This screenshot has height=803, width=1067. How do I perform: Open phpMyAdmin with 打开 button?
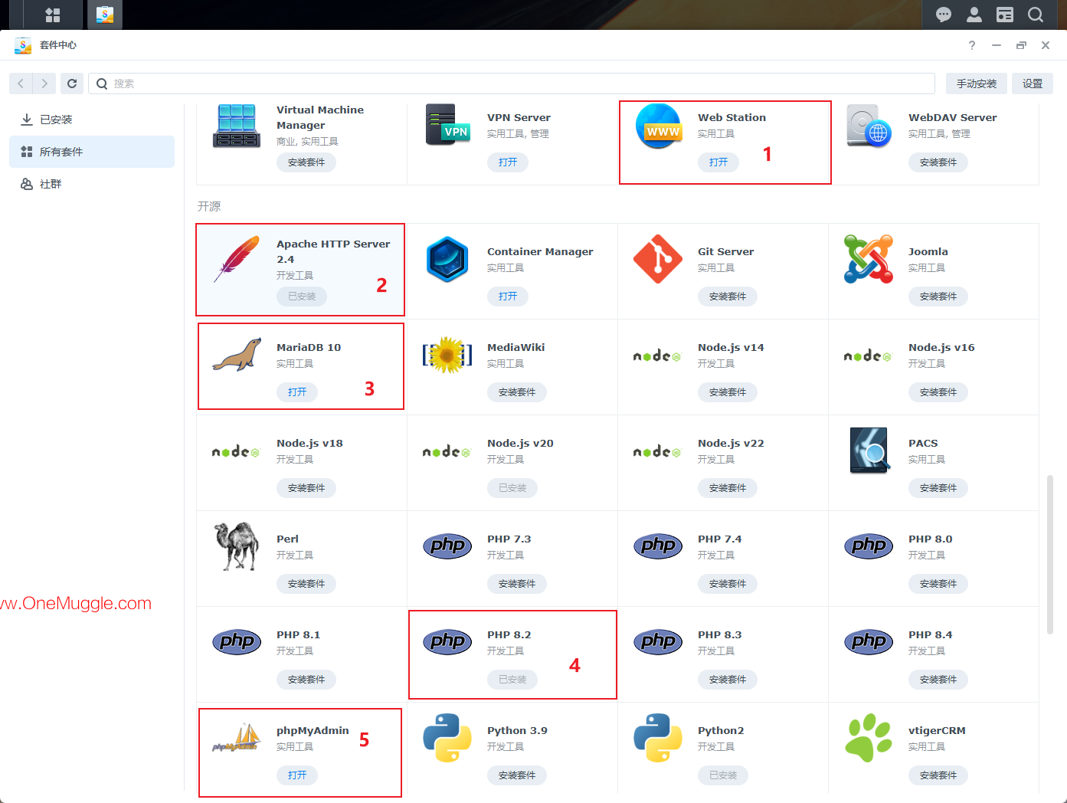297,775
